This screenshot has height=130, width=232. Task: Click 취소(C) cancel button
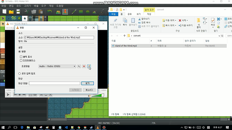coord(89,90)
